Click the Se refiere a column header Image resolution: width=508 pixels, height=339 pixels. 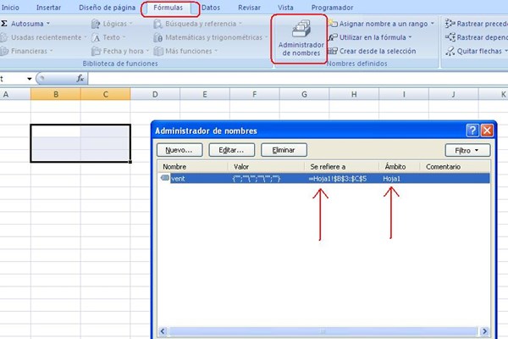tap(341, 167)
